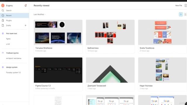
Task: Open the figma project
Action: pos(8,39)
